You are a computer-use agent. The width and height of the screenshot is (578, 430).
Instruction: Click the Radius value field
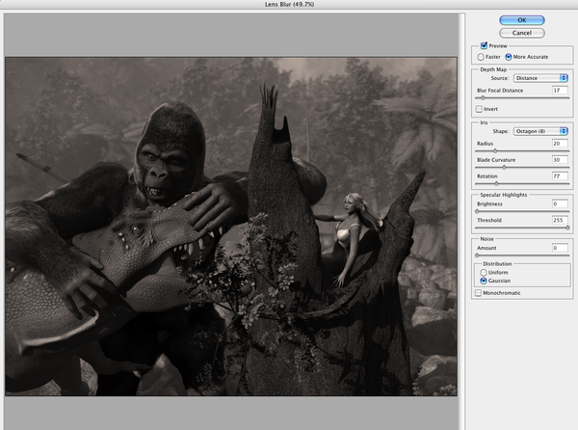tap(560, 143)
